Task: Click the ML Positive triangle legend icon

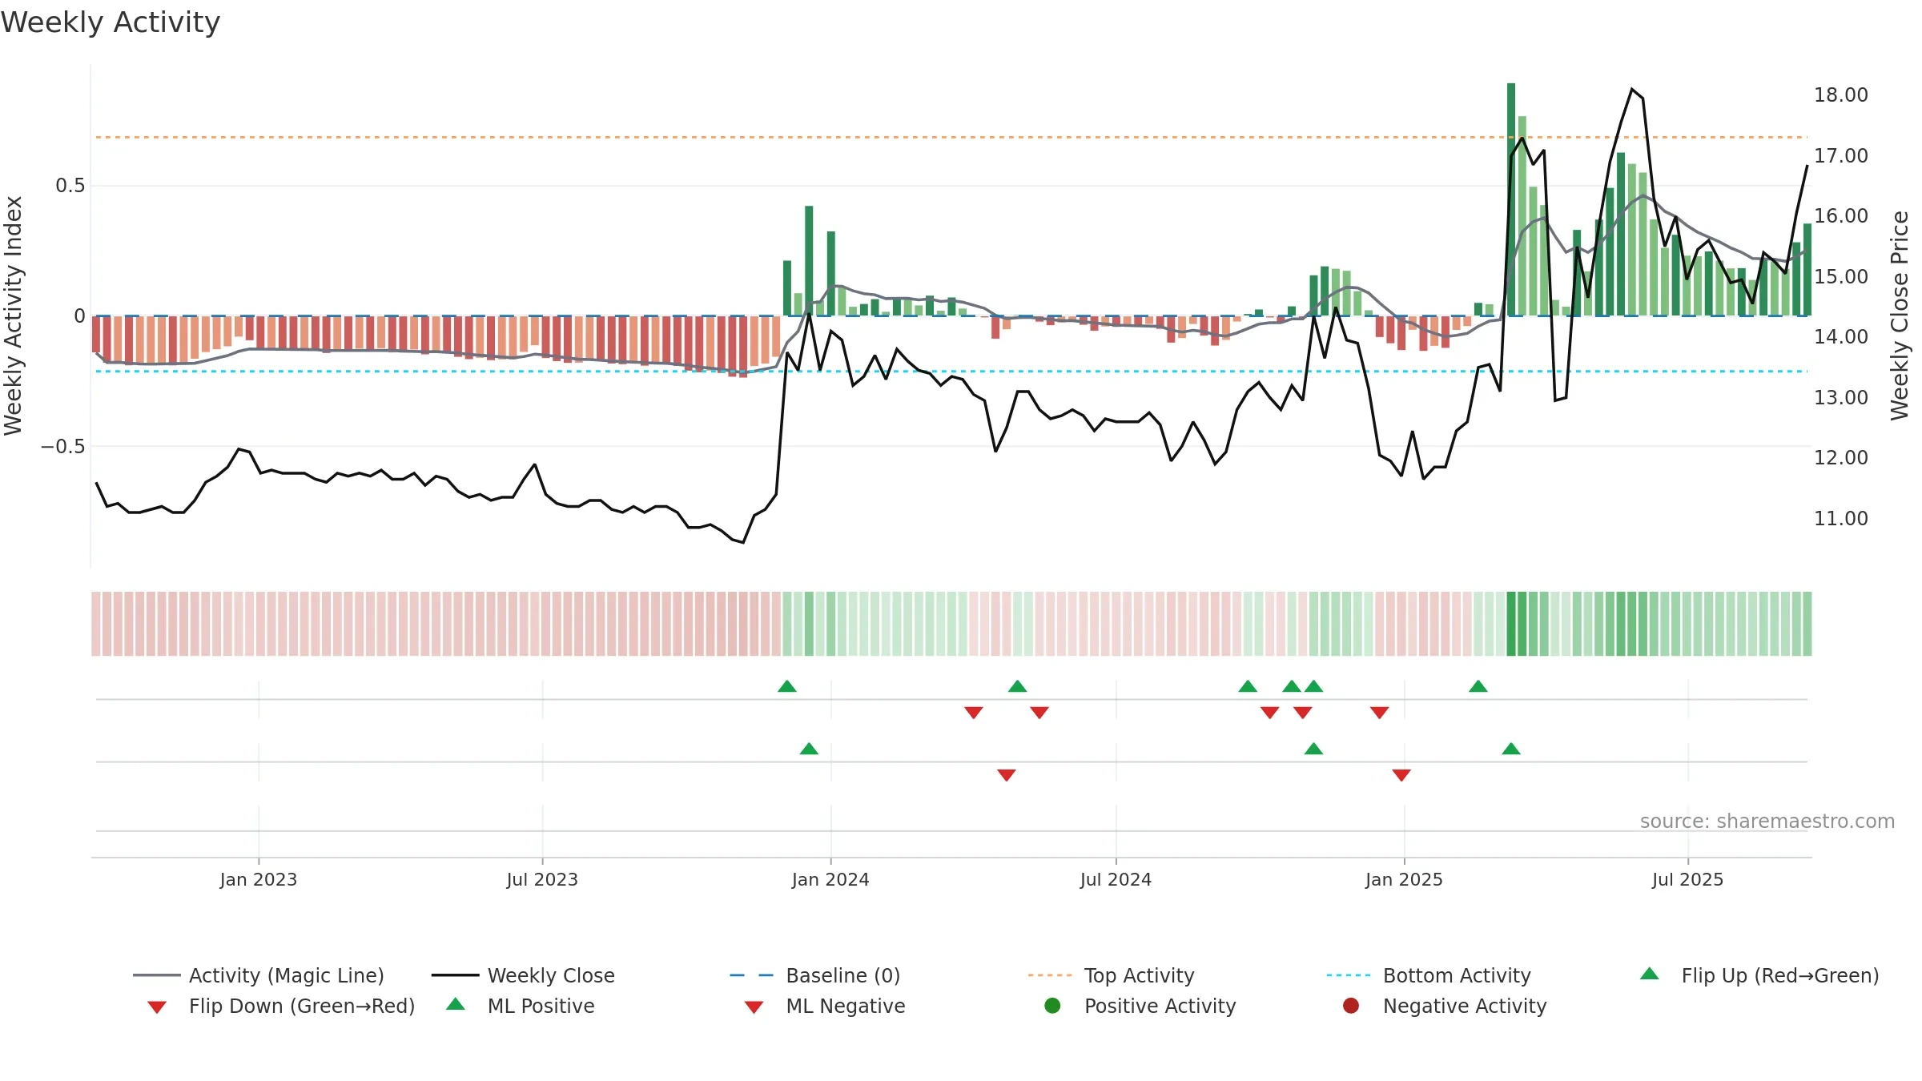Action: point(455,1004)
